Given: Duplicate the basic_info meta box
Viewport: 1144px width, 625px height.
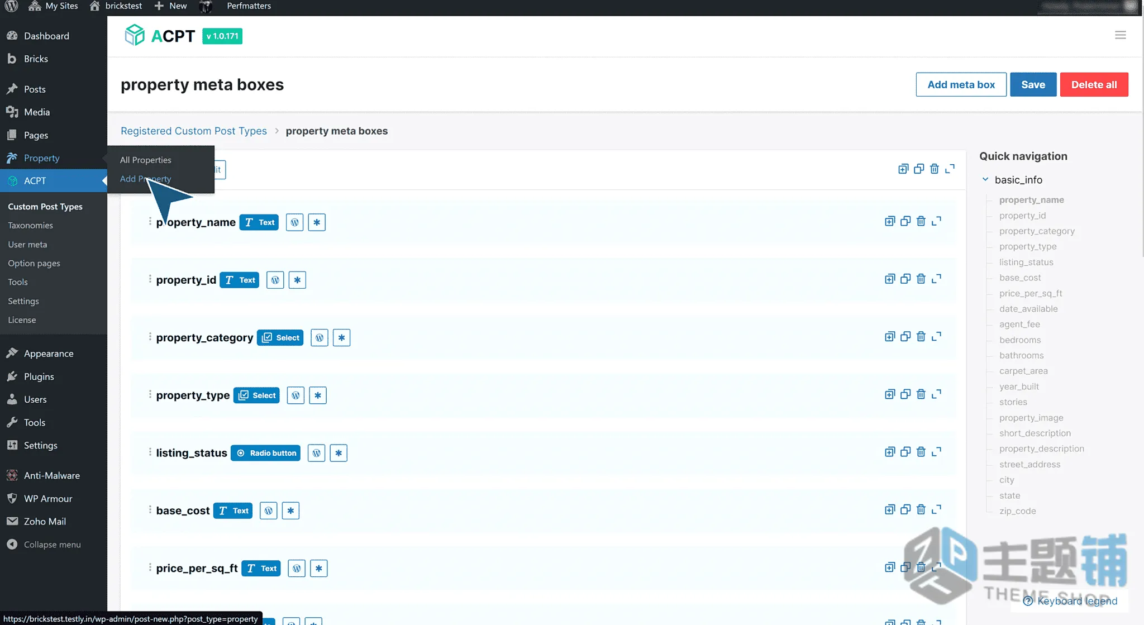Looking at the screenshot, I should pos(919,169).
